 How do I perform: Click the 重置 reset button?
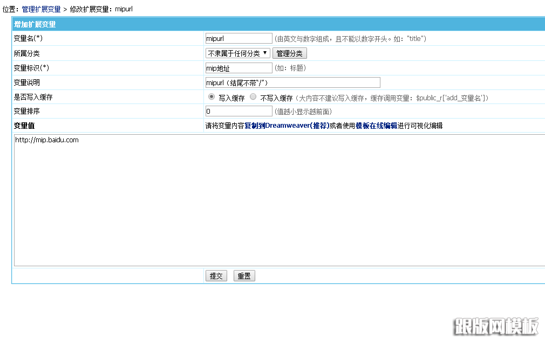point(244,276)
